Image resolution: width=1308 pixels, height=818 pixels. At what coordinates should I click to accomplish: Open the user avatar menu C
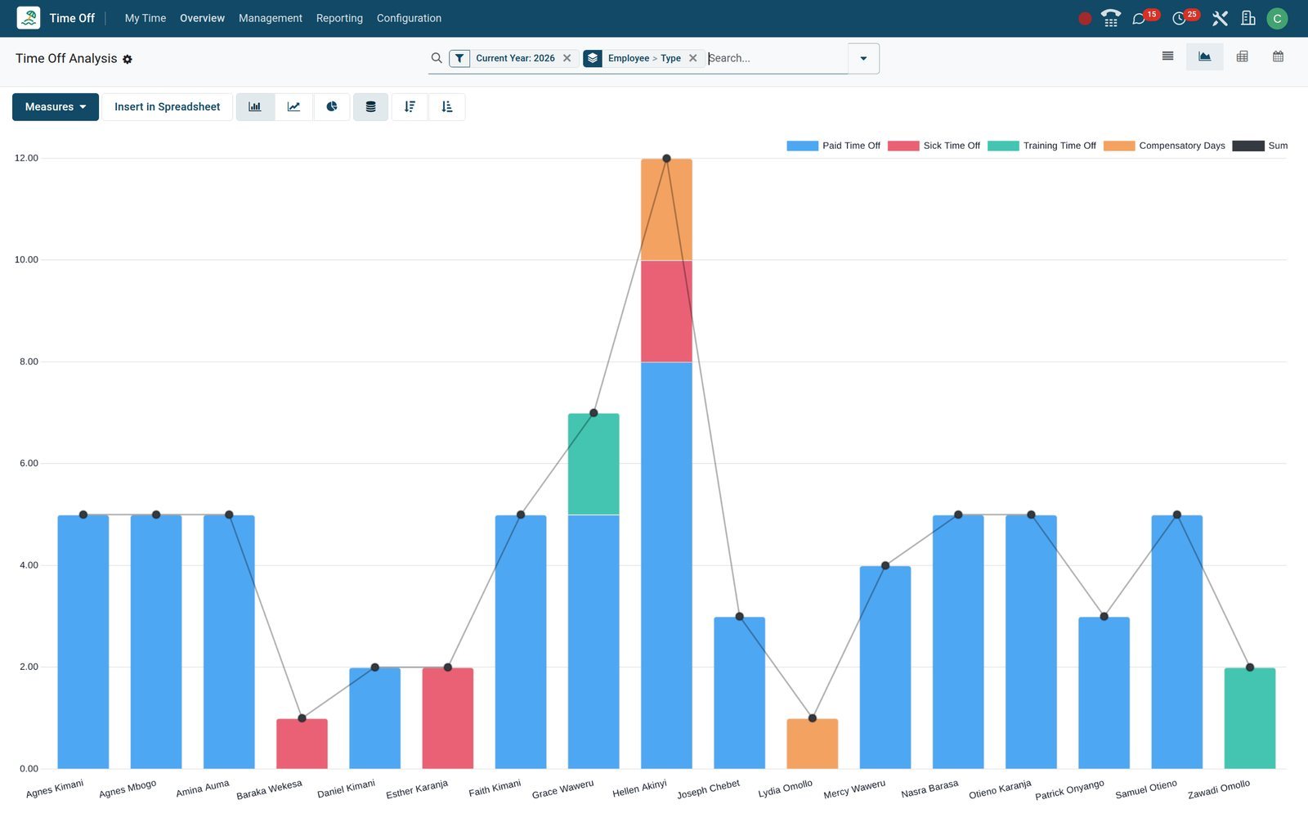click(x=1277, y=18)
